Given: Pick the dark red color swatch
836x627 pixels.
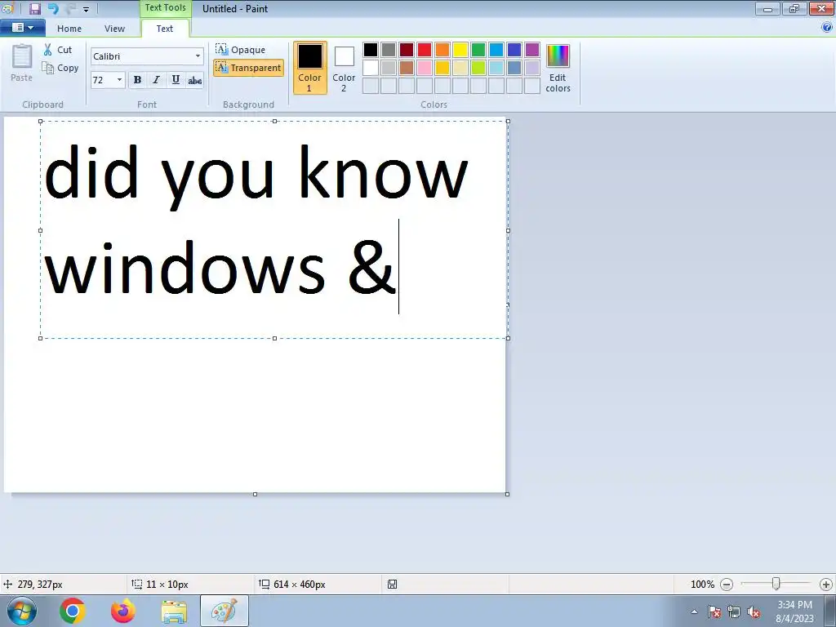Looking at the screenshot, I should 407,50.
